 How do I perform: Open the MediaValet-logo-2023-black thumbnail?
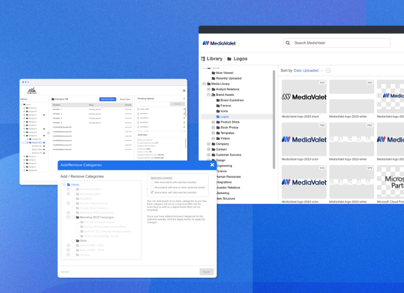304,96
